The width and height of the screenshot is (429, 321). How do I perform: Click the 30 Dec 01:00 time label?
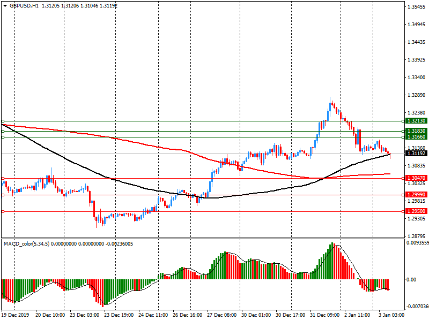click(256, 315)
